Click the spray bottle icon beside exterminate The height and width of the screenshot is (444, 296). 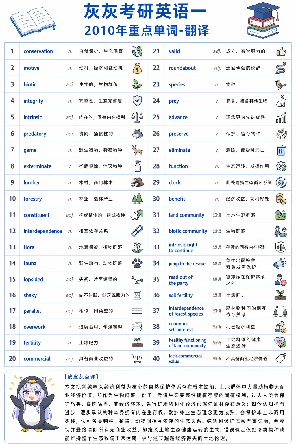138,166
